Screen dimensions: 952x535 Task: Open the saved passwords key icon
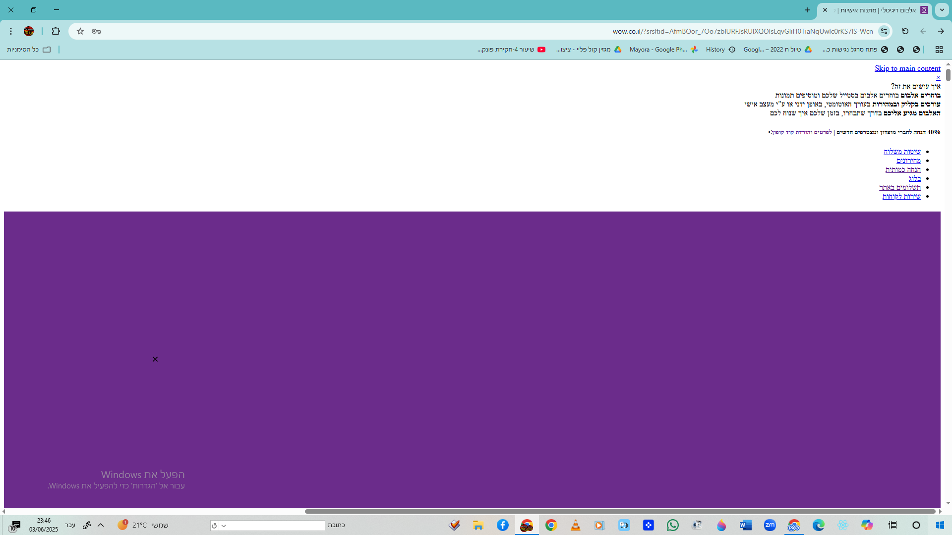click(x=96, y=31)
